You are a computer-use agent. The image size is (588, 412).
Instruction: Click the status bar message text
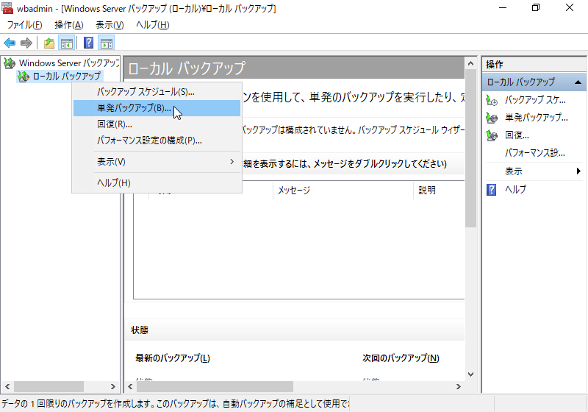coord(175,404)
